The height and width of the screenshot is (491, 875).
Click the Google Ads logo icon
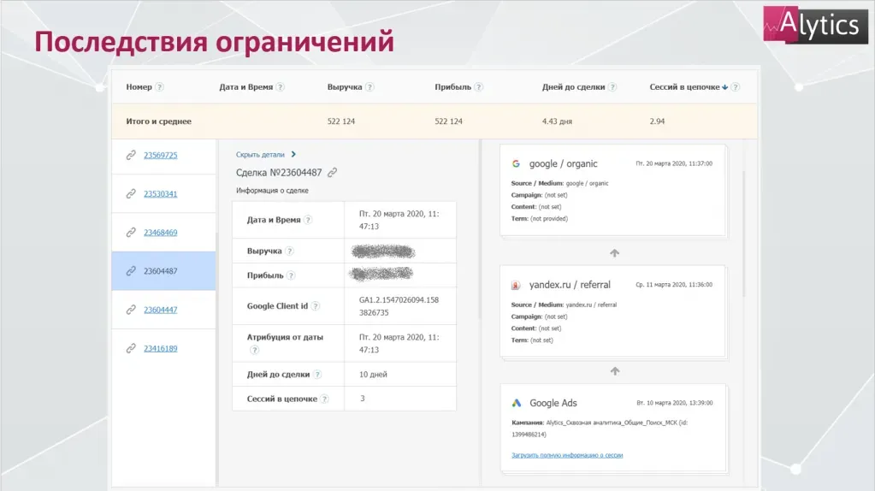tap(517, 403)
